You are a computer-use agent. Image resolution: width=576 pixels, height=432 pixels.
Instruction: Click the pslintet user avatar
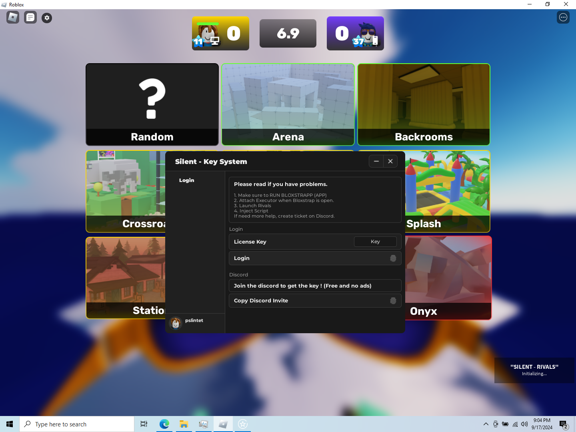click(x=176, y=323)
